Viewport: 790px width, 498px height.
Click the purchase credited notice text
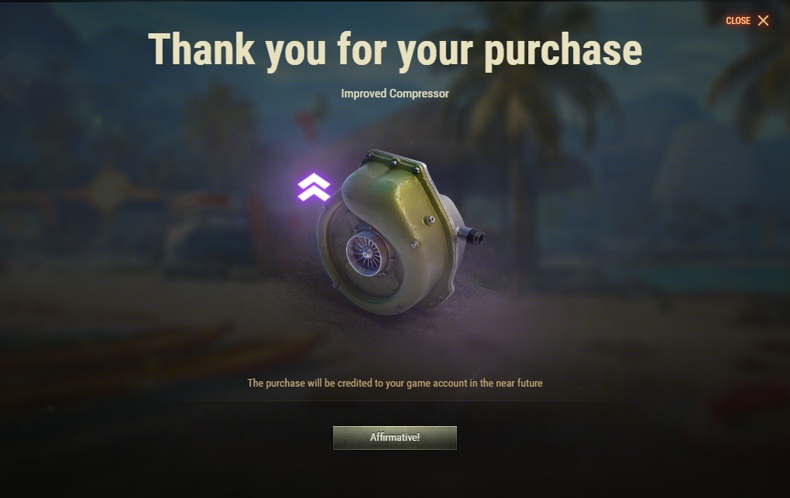point(394,384)
